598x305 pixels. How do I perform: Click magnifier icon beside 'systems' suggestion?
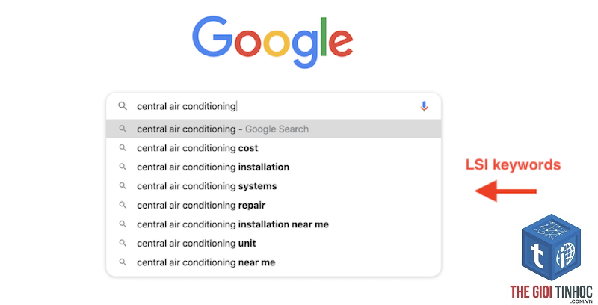[123, 185]
